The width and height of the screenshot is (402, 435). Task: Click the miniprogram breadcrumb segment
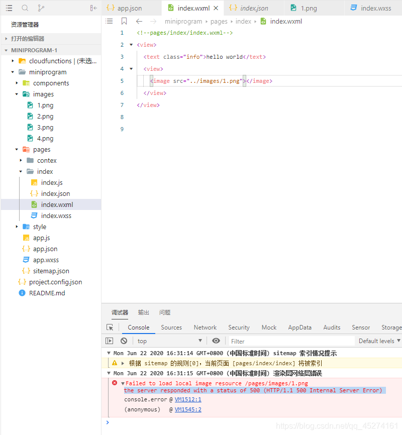(183, 22)
